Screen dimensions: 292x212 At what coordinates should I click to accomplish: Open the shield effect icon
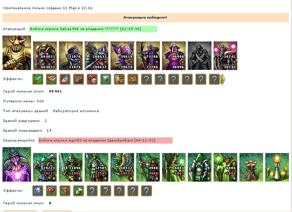tap(106, 79)
